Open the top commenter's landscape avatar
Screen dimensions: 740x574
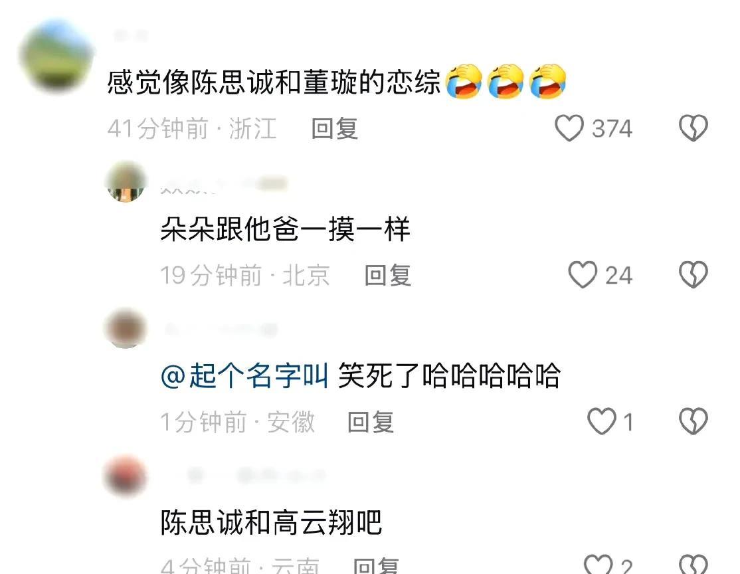pos(56,56)
